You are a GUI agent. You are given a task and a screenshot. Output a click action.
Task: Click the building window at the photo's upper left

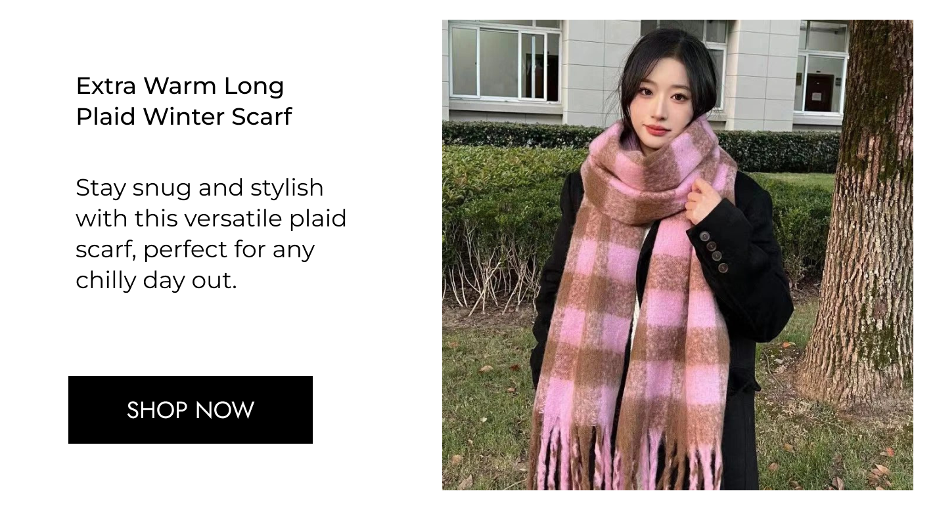pyautogui.click(x=505, y=63)
